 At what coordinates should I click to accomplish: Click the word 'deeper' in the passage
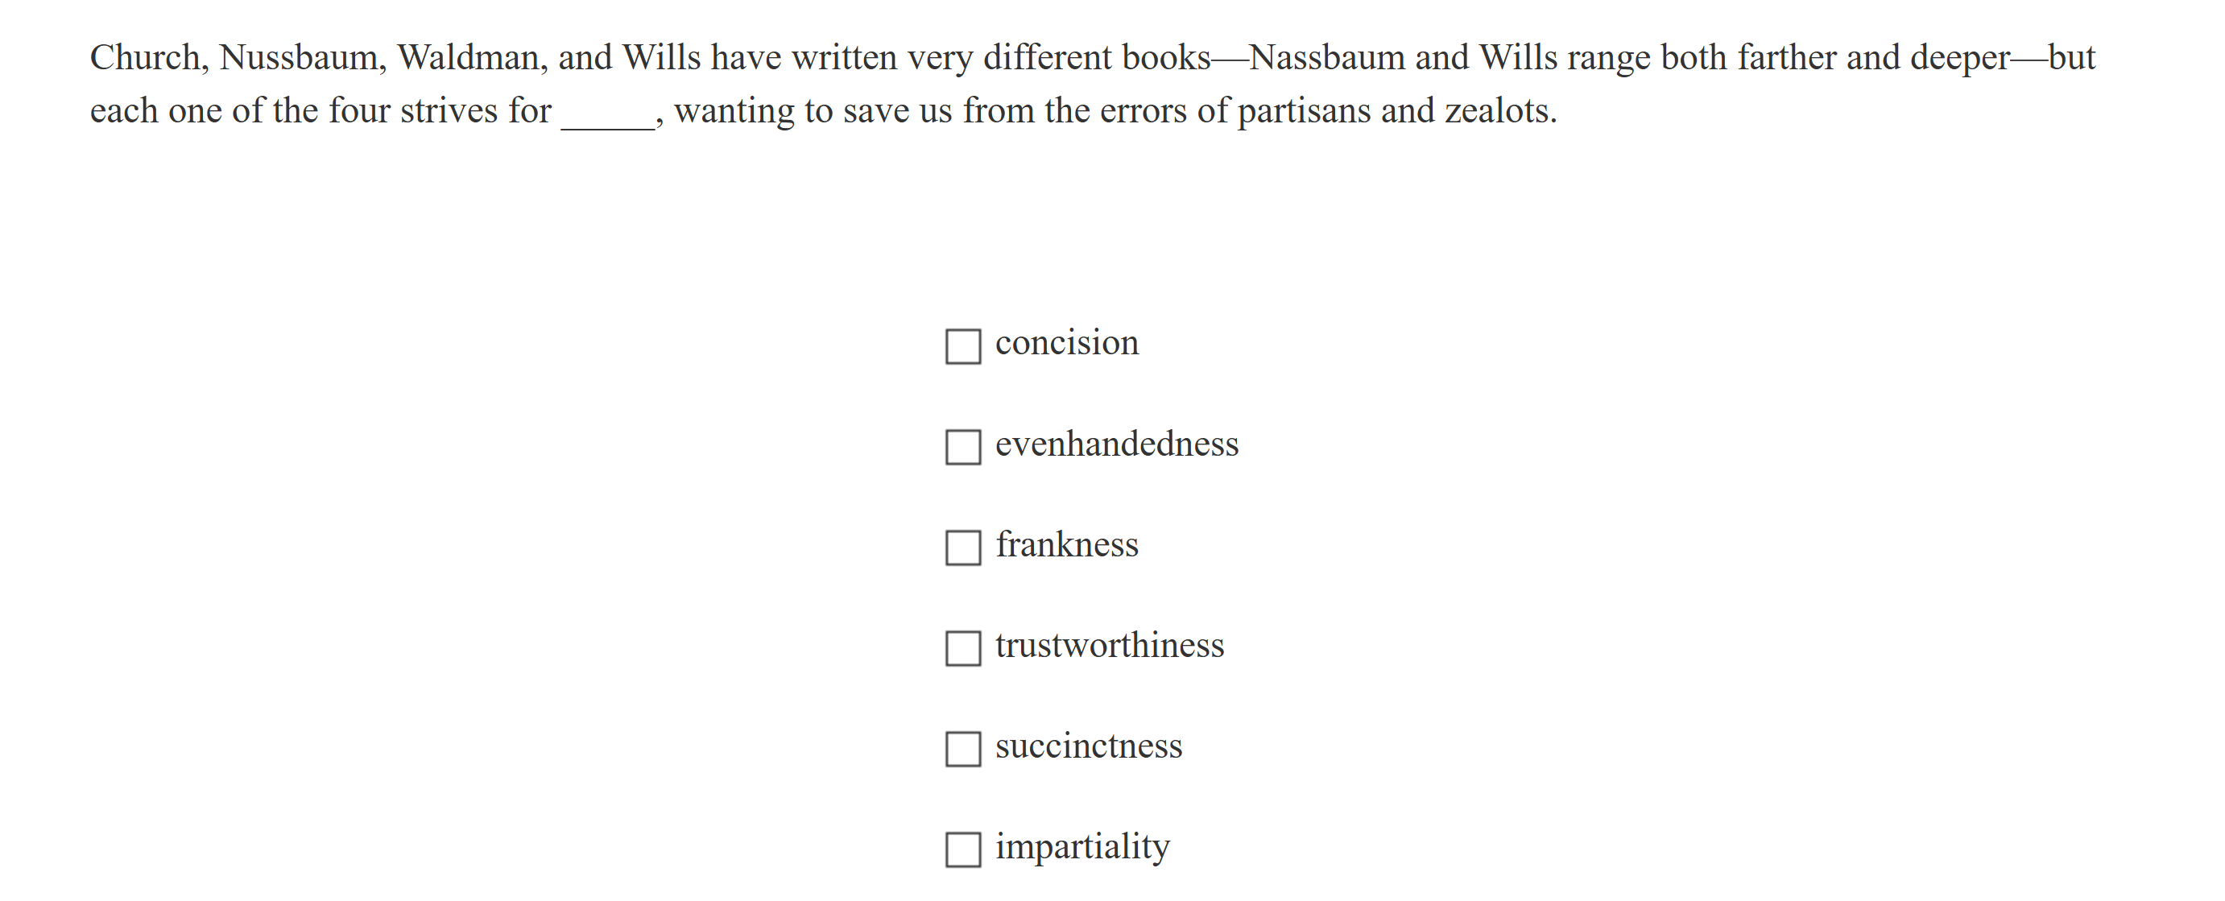click(x=1959, y=58)
